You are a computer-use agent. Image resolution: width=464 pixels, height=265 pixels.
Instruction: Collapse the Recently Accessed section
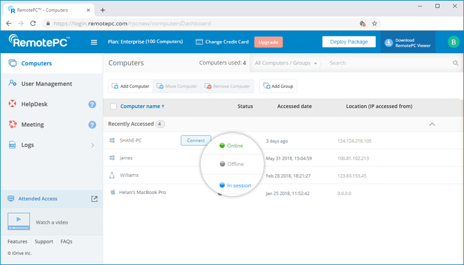click(432, 124)
